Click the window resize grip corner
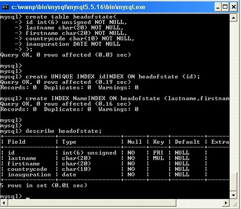The width and height of the screenshot is (241, 209). click(235, 204)
